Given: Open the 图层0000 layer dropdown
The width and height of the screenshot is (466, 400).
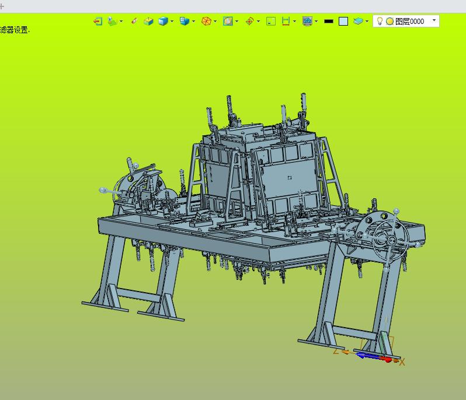Looking at the screenshot, I should [x=434, y=20].
